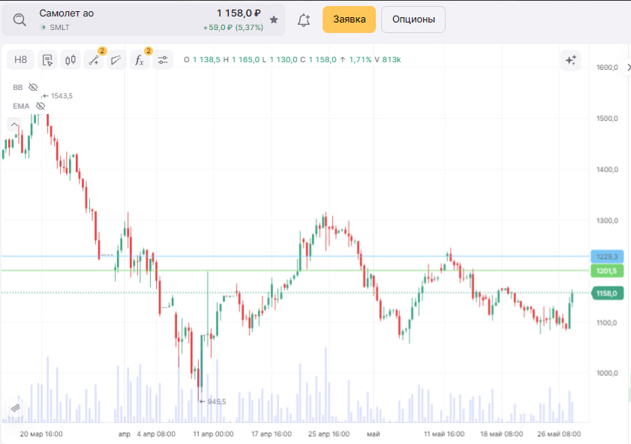Open the H8 timeframe dropdown
The height and width of the screenshot is (444, 631).
click(21, 60)
